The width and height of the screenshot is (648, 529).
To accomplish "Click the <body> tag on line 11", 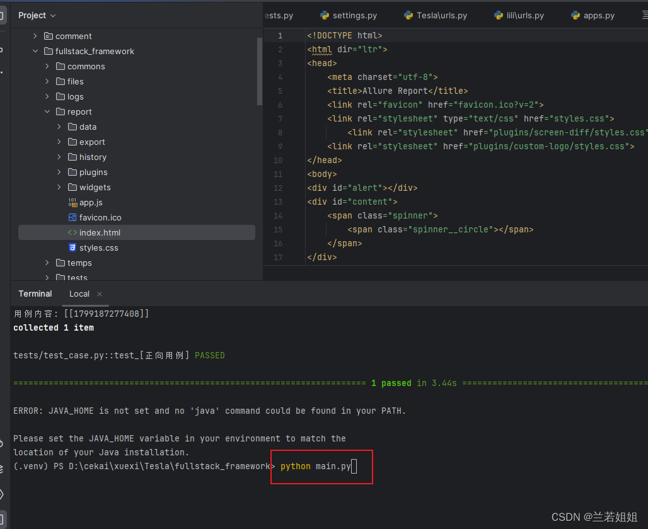I will (322, 174).
